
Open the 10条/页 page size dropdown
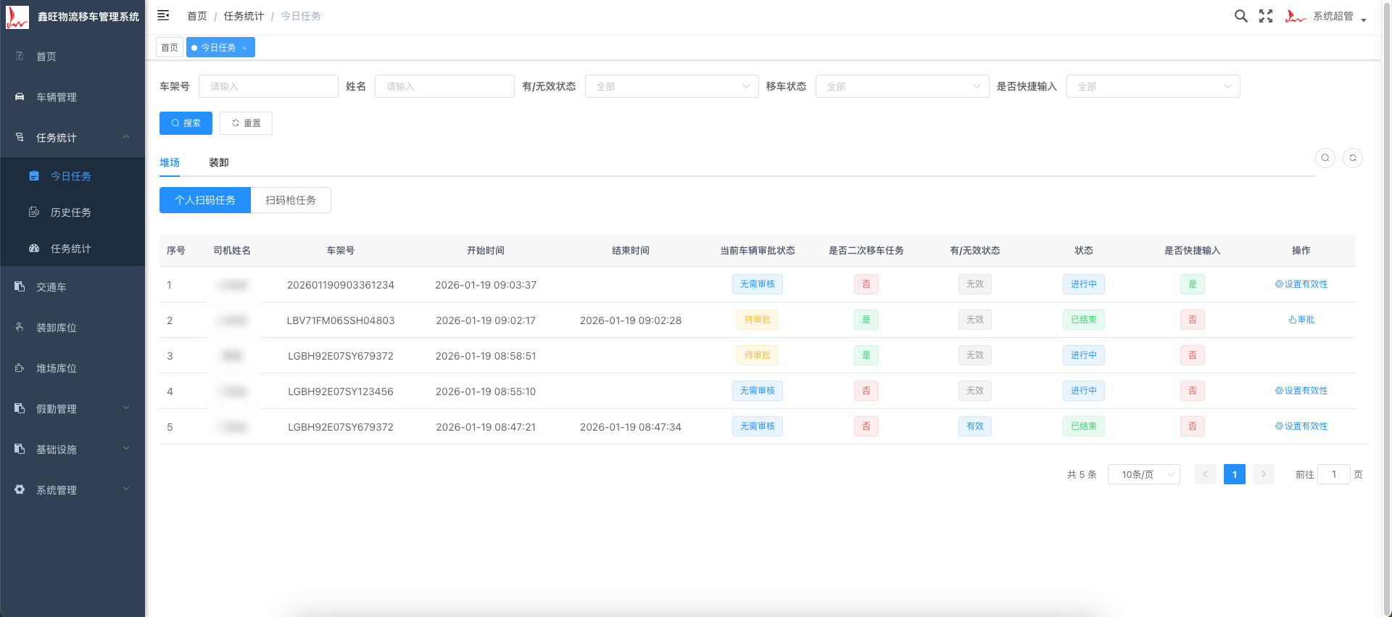(1144, 474)
